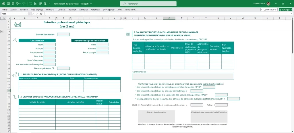Open the Aide tab
The image size is (294, 133).
click(120, 9)
